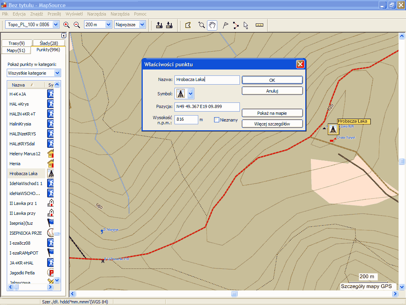This screenshot has height=305, width=406.
Task: Select the map tool icon
Action: (188, 25)
